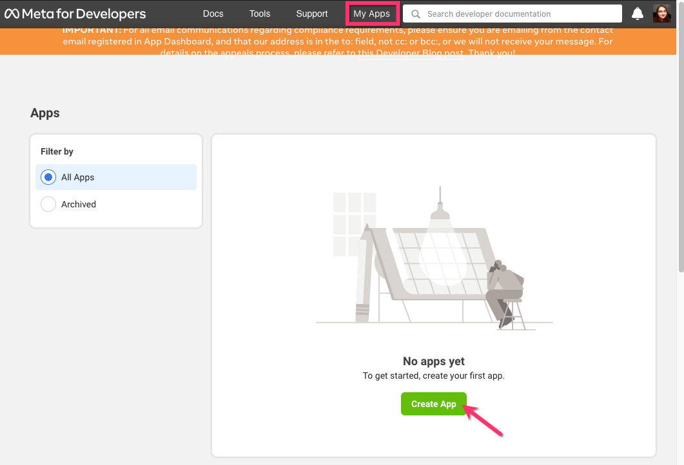Focus the Search developer documentation field
Screen dimensions: 684x465
coord(512,14)
